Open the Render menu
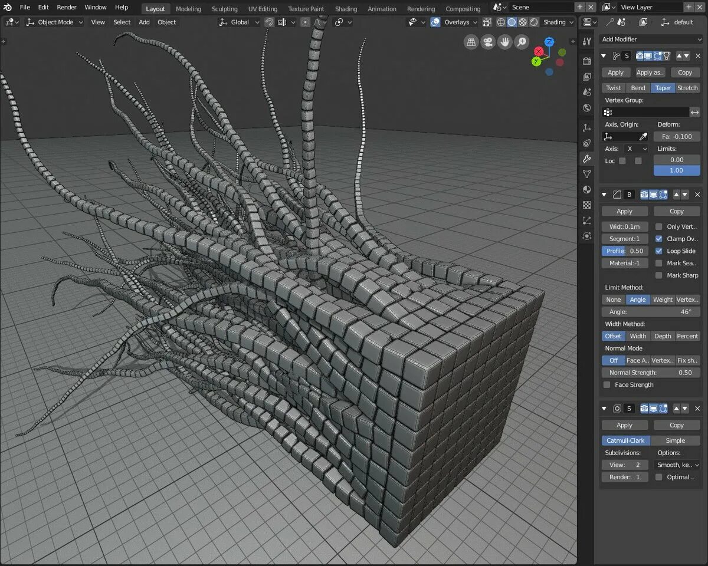708x566 pixels. point(67,7)
